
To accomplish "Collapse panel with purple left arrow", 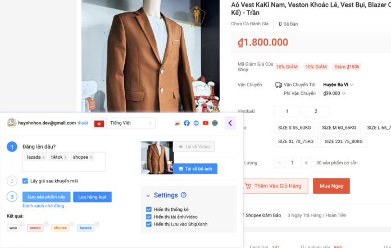I will (x=230, y=123).
